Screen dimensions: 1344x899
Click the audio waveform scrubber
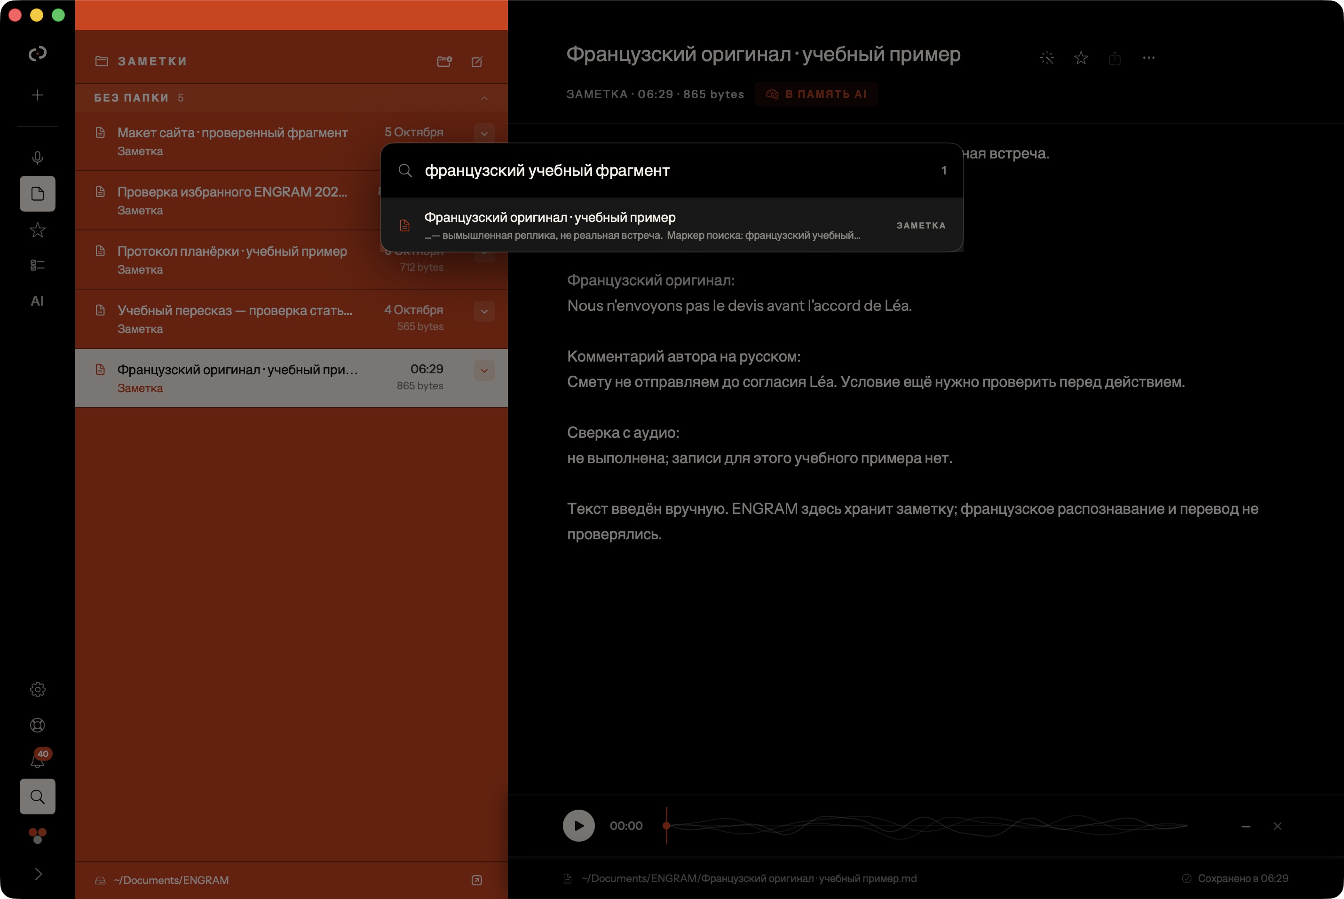pos(926,826)
